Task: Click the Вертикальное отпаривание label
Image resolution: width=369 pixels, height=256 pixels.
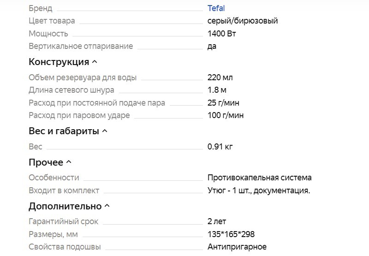Action: tap(81, 46)
